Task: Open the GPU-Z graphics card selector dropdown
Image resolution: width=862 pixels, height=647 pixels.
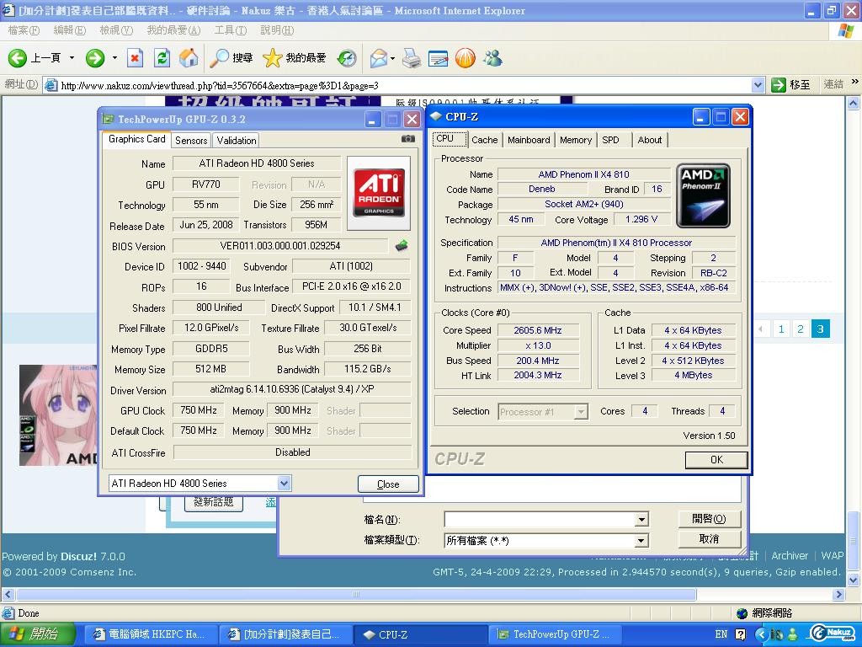Action: click(x=284, y=483)
